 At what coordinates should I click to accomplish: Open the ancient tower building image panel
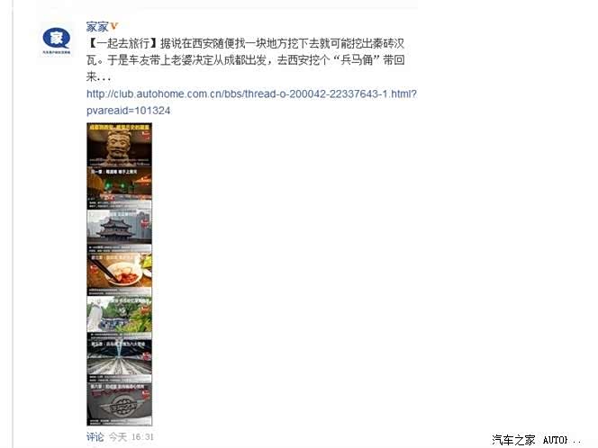[120, 227]
